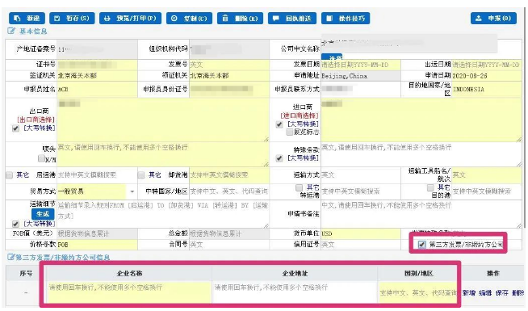Click the 货币单位 USD field
This screenshot has height=311, width=528.
[x=361, y=233]
